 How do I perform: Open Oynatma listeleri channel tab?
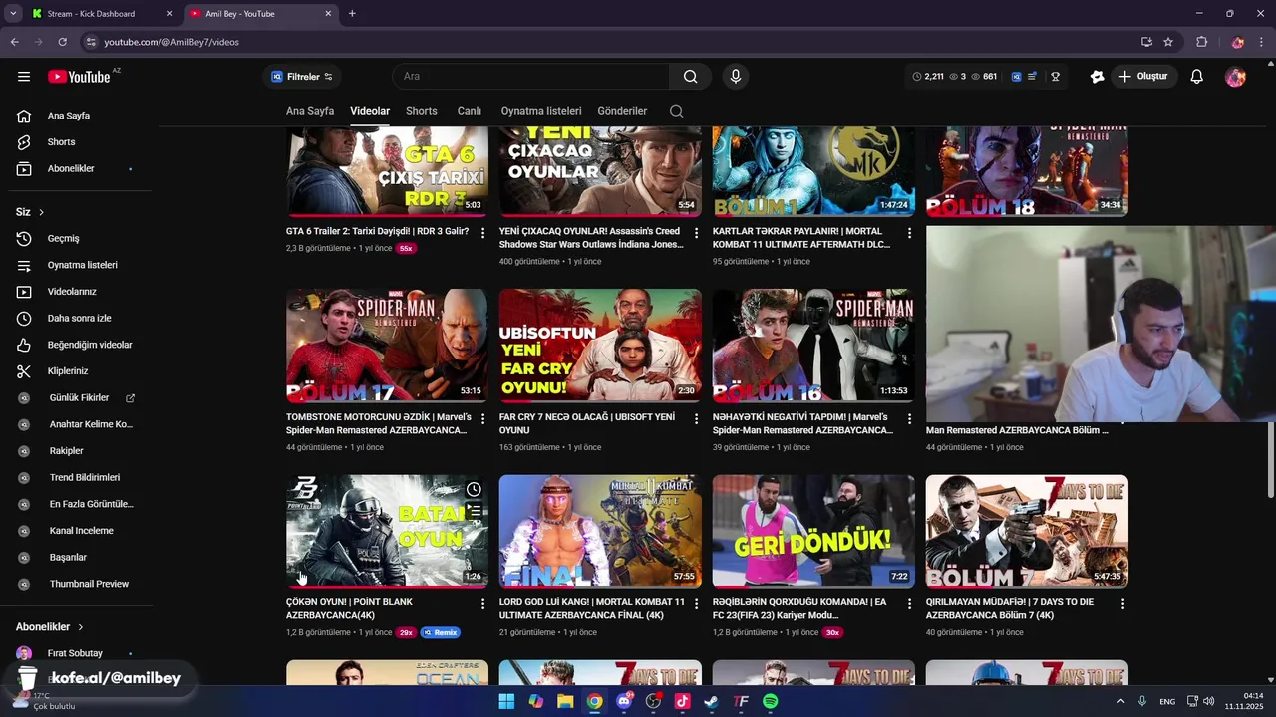(541, 111)
